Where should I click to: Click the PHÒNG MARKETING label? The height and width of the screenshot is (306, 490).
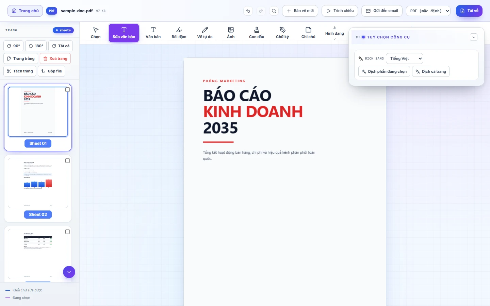[x=224, y=81]
